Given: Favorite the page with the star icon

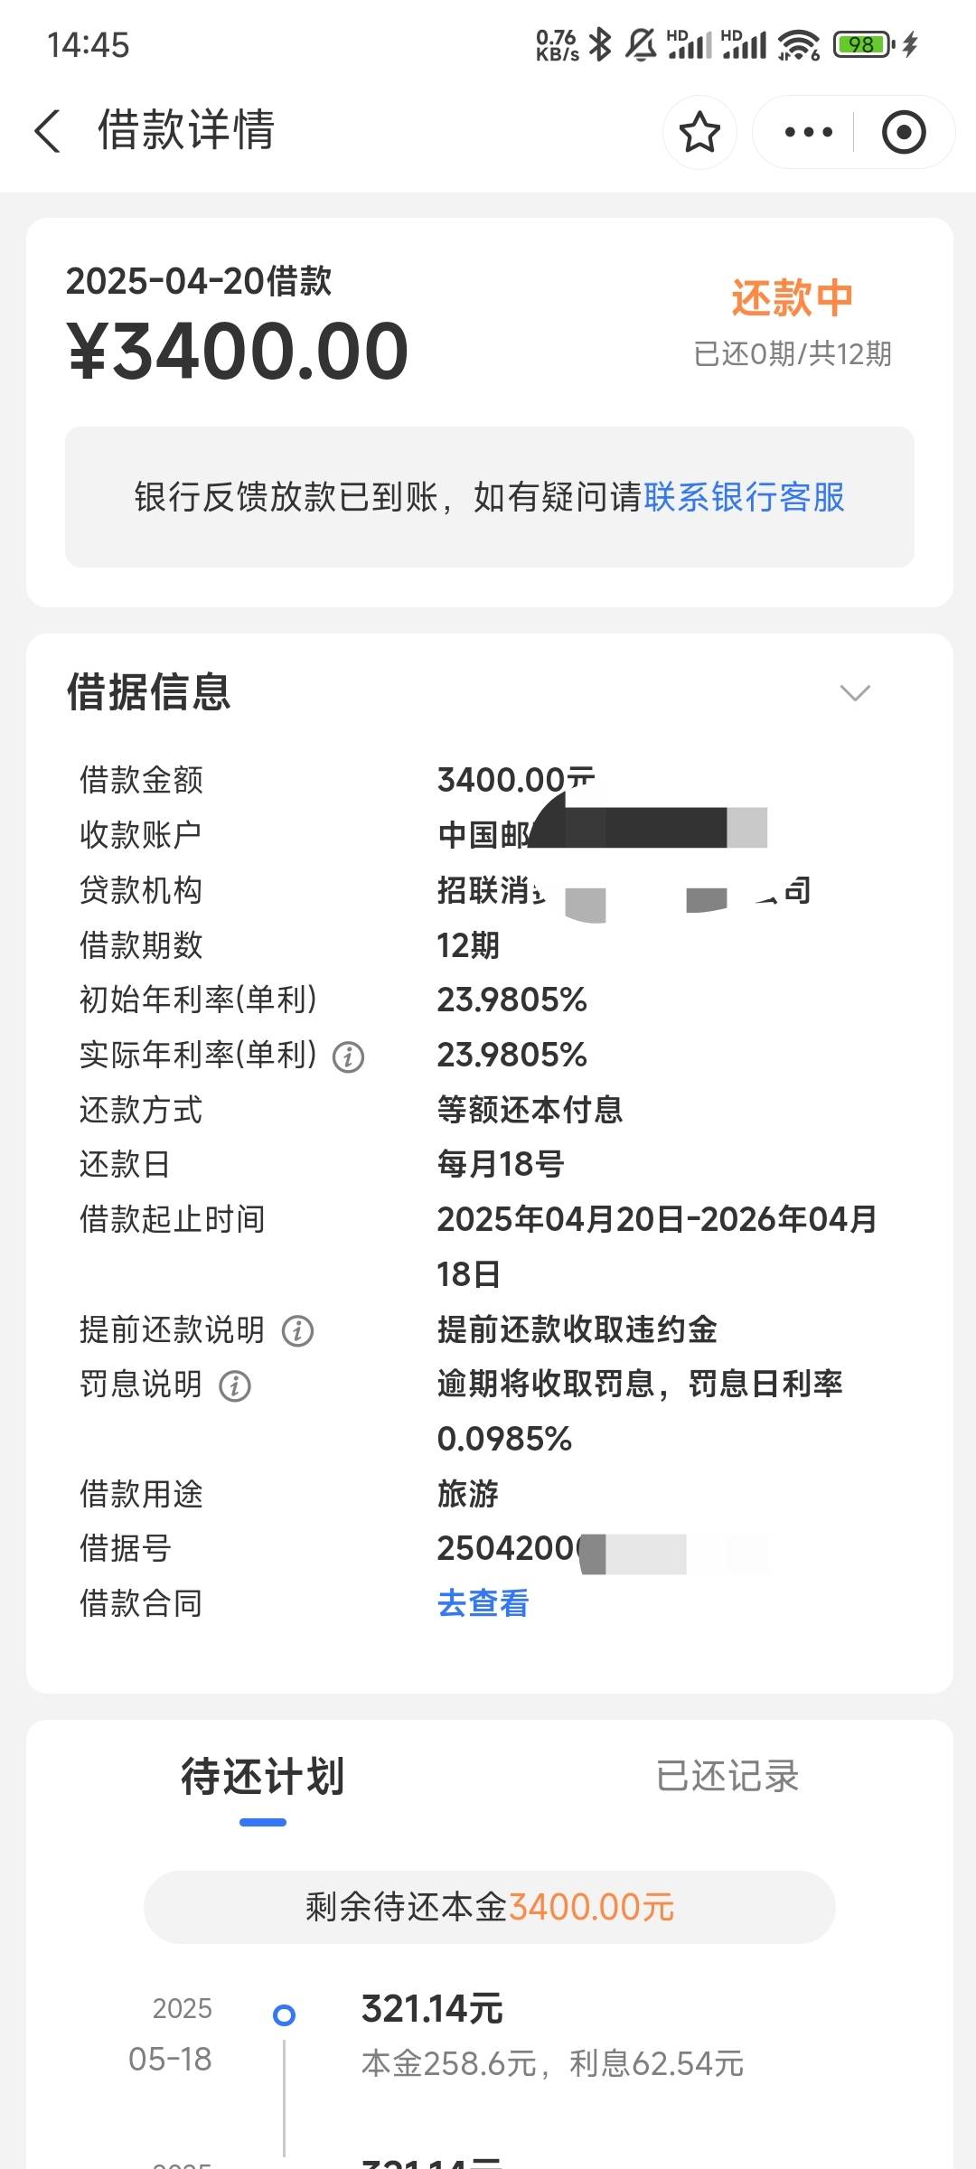Looking at the screenshot, I should pos(699,132).
